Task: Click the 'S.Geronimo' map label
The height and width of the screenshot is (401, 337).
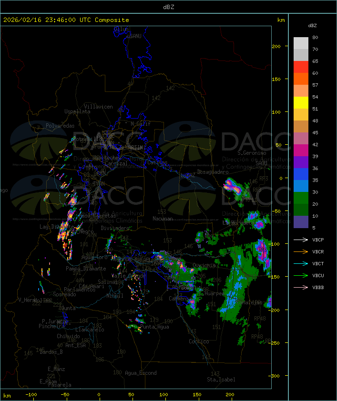Action: pos(252,153)
